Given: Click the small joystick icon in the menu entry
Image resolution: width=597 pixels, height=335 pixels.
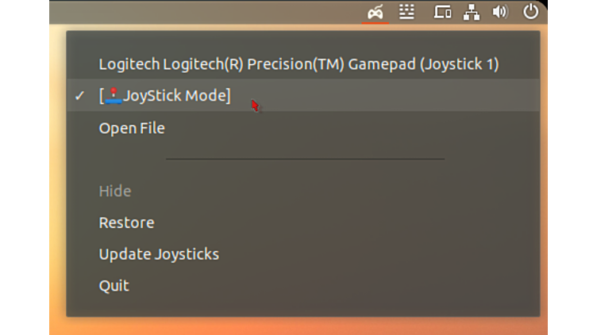Looking at the screenshot, I should [114, 96].
